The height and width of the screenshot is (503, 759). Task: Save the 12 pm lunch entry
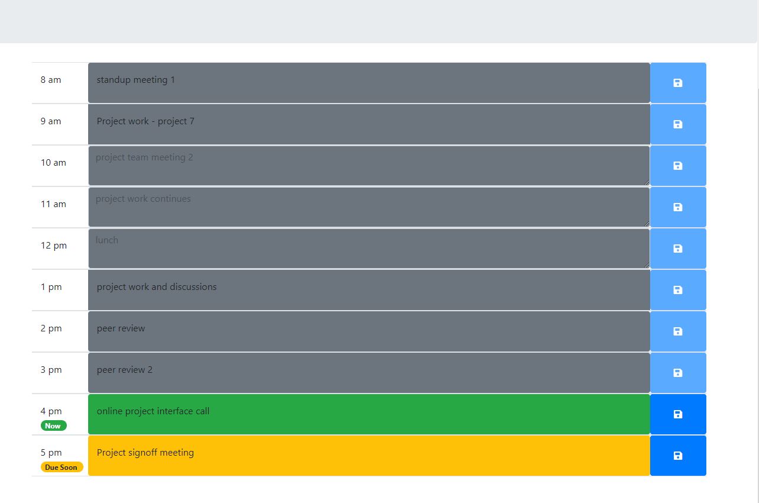pos(678,249)
